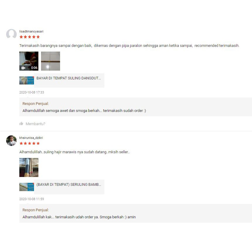Click the thumbs-up Membantu icon

[x=21, y=124]
